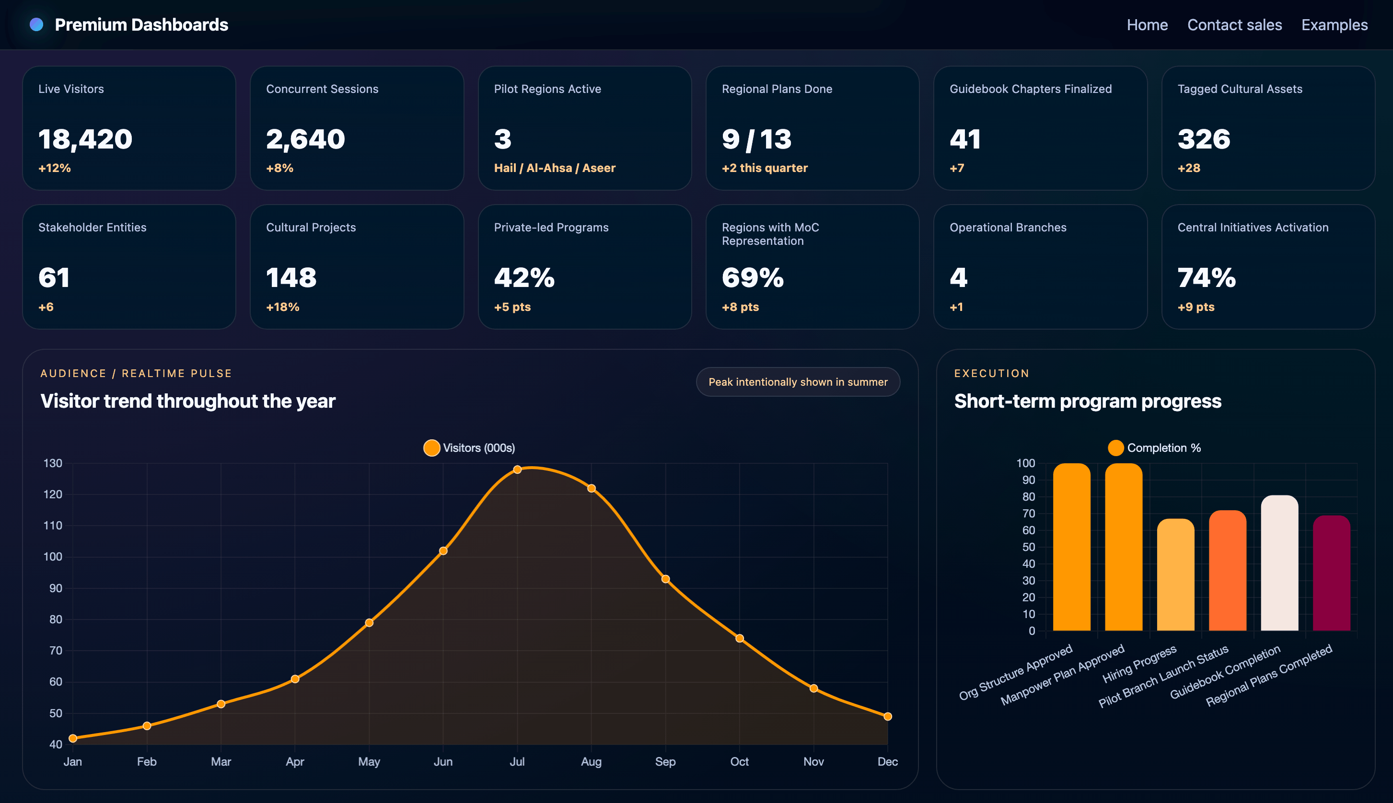Open the Home nav link
The image size is (1393, 803).
tap(1147, 25)
